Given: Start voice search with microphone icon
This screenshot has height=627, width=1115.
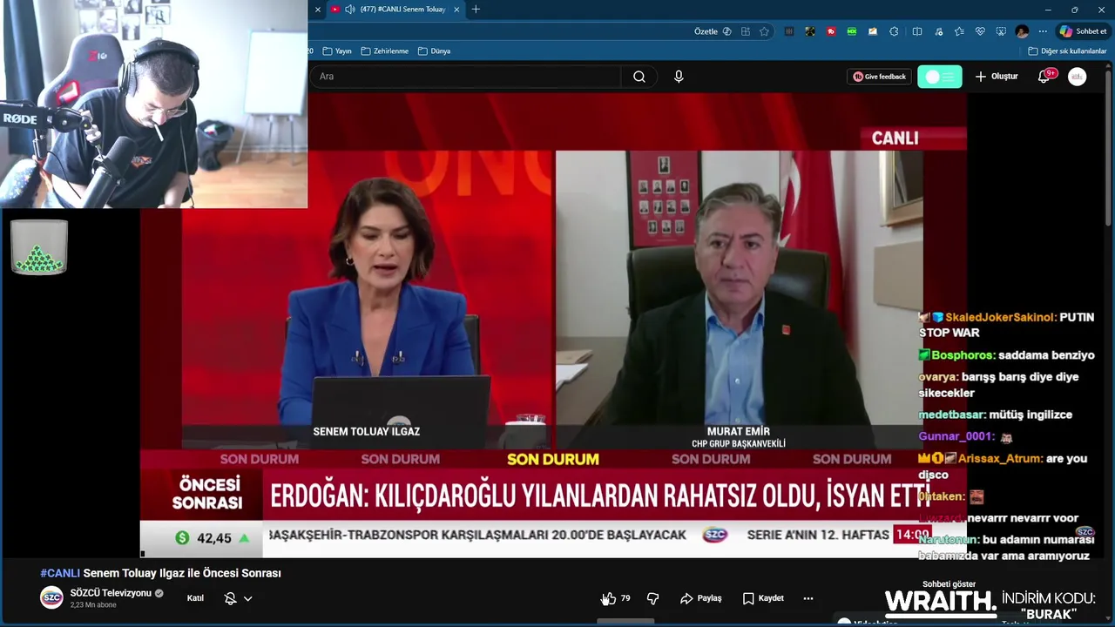Looking at the screenshot, I should (679, 77).
